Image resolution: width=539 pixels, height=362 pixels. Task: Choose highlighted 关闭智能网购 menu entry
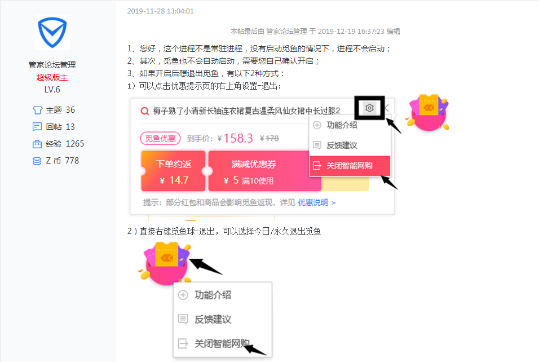350,166
